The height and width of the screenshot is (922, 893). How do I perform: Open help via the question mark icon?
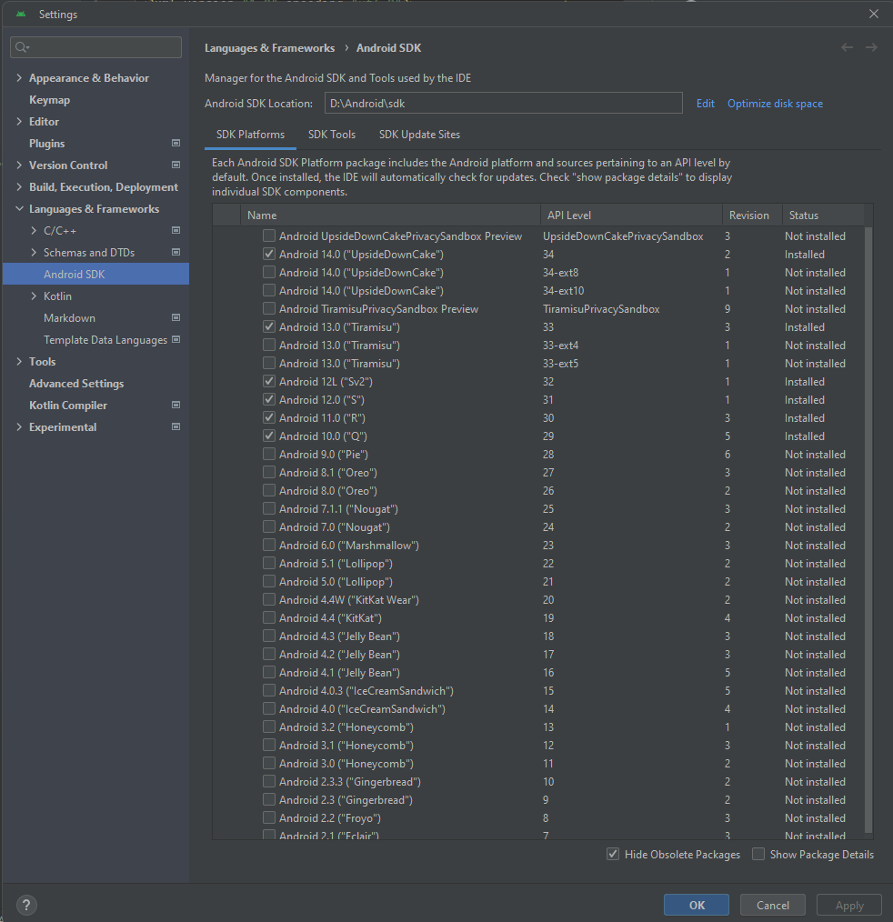click(x=26, y=905)
